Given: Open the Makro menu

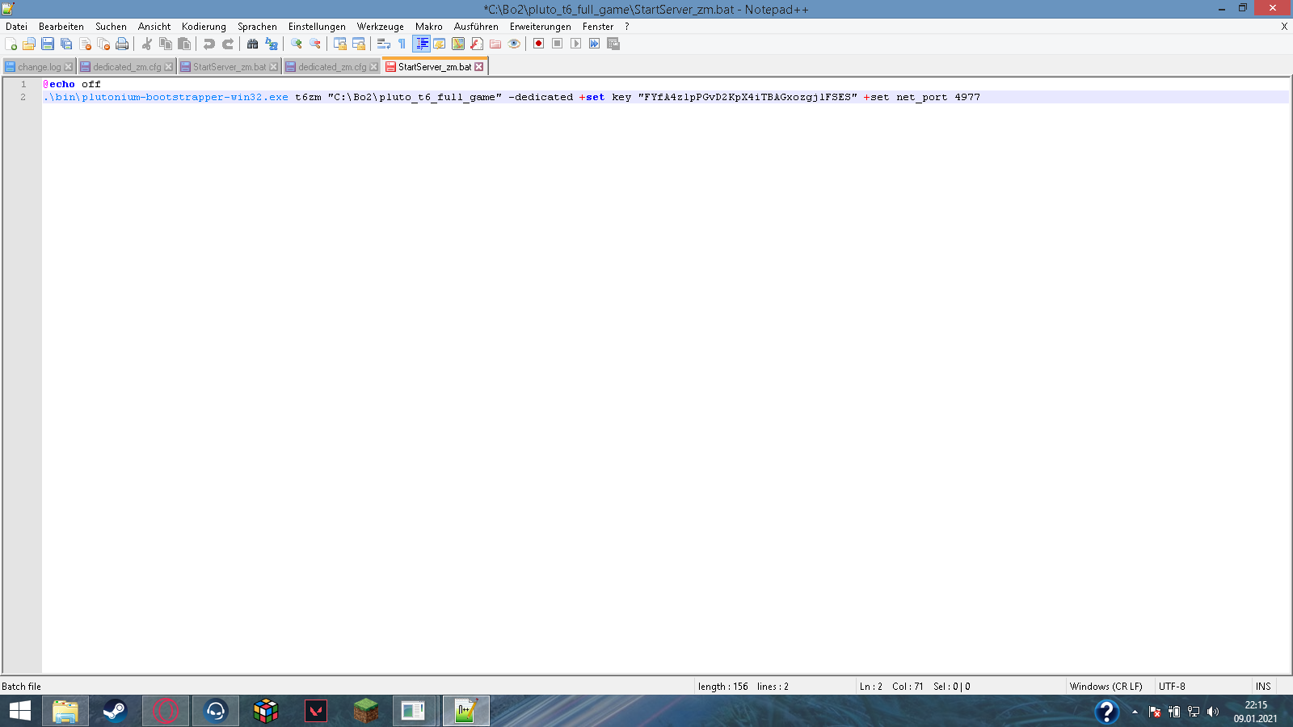Looking at the screenshot, I should (x=429, y=27).
